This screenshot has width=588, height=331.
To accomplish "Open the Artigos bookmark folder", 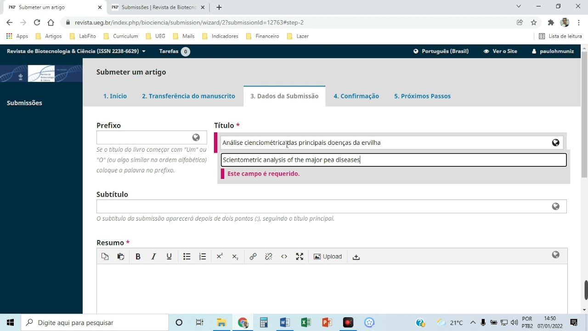I will coord(48,36).
